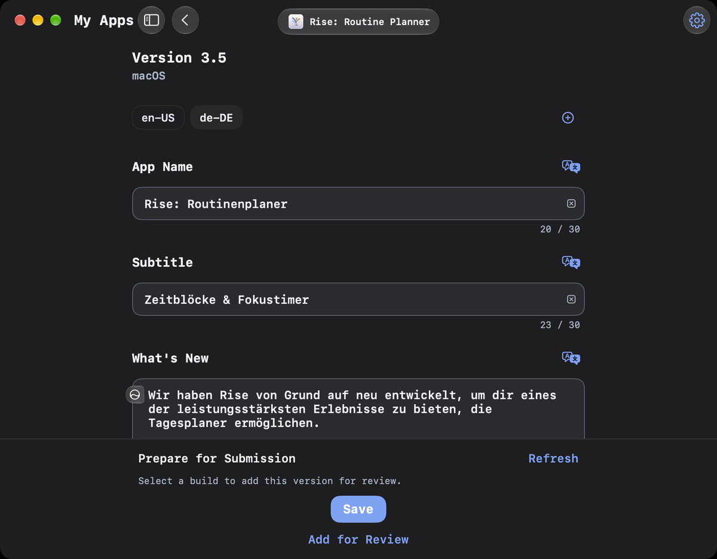This screenshot has height=559, width=717.
Task: Click Add for Review link
Action: tap(358, 539)
